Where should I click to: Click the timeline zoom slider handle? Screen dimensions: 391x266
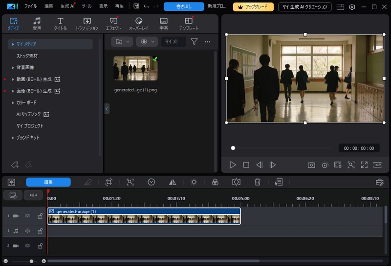click(31, 261)
